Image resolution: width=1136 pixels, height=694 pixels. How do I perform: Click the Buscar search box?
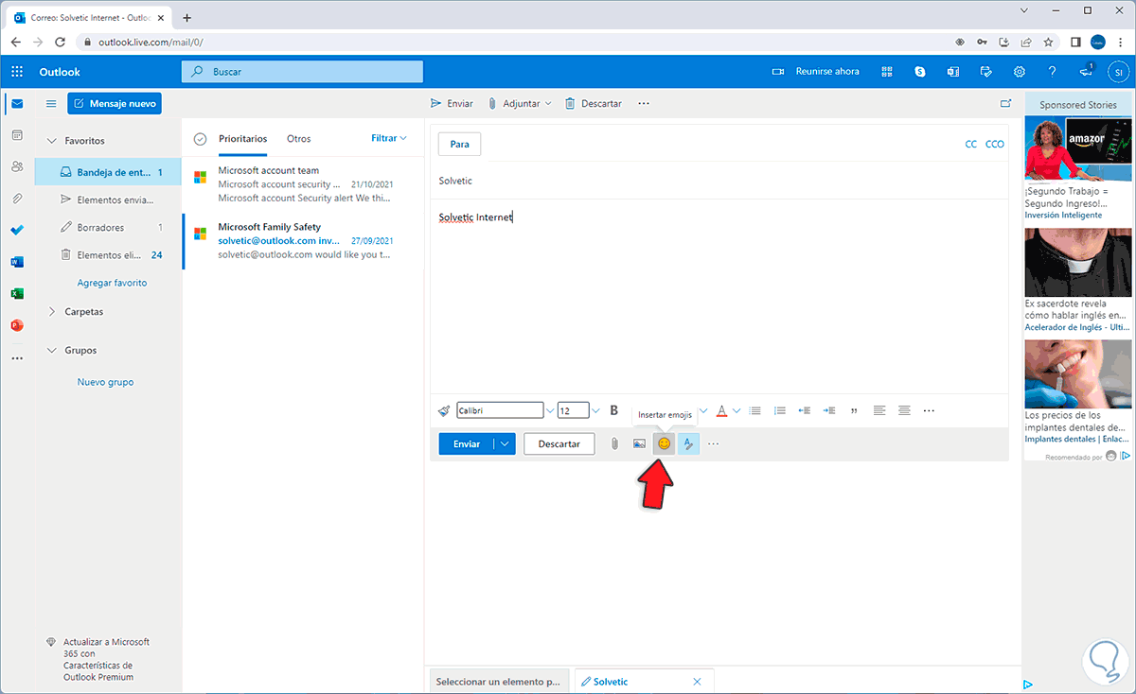tap(302, 72)
